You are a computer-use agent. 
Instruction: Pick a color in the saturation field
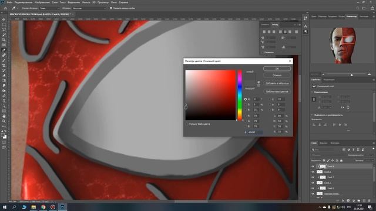210,95
